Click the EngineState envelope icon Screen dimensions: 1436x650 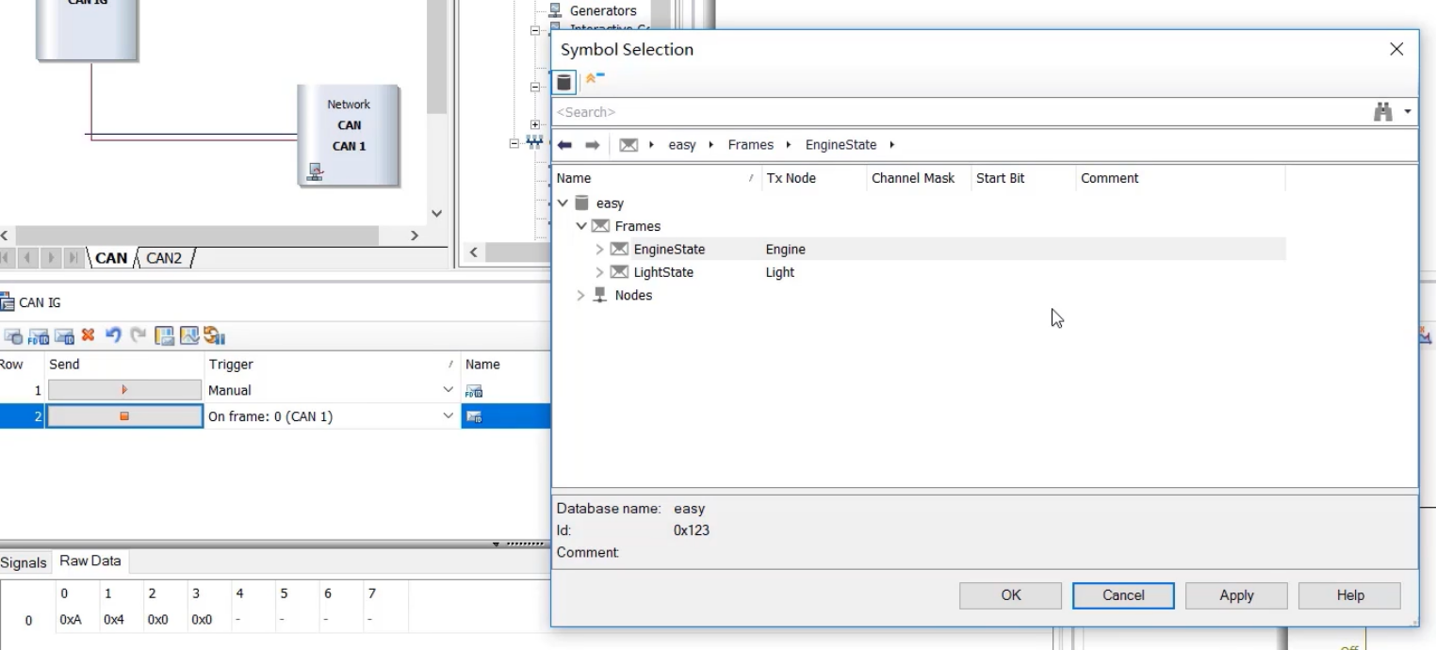[x=619, y=250]
